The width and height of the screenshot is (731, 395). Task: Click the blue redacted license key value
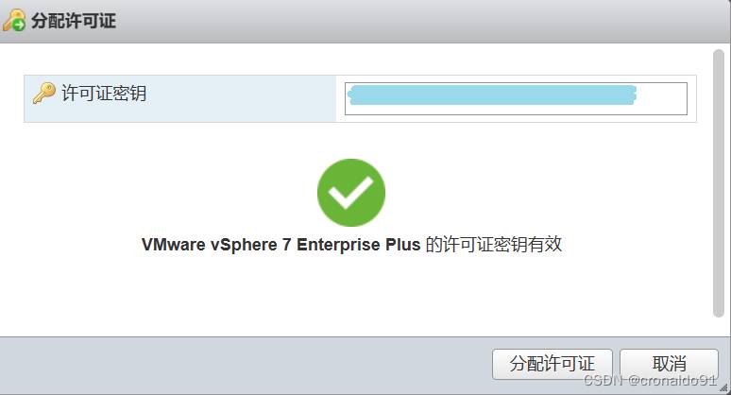click(x=491, y=93)
